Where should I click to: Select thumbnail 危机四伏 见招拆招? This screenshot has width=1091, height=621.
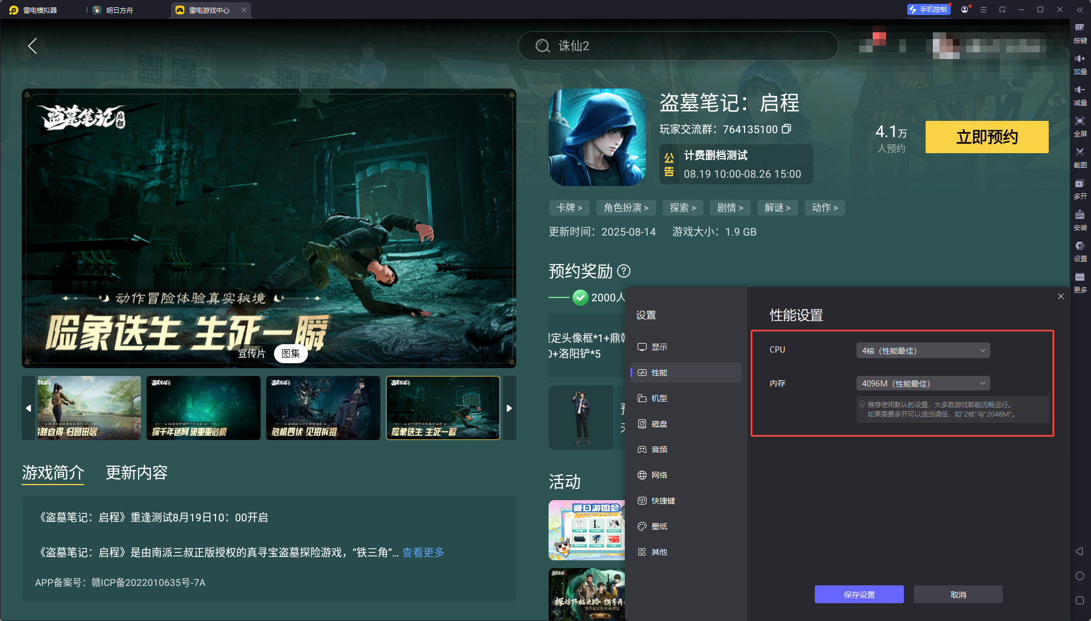pos(323,408)
